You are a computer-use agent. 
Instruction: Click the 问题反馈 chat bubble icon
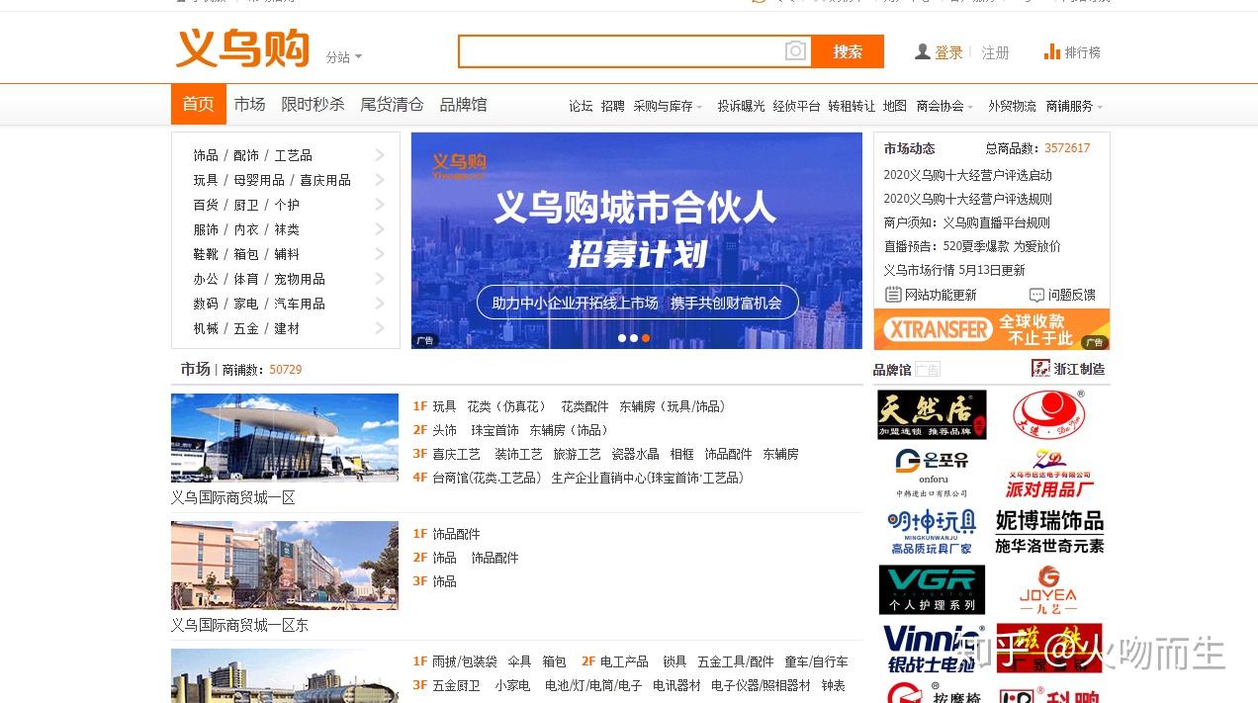click(1036, 295)
